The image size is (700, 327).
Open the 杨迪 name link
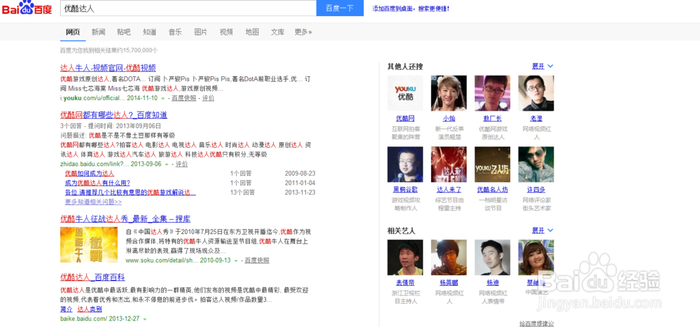pyautogui.click(x=492, y=283)
